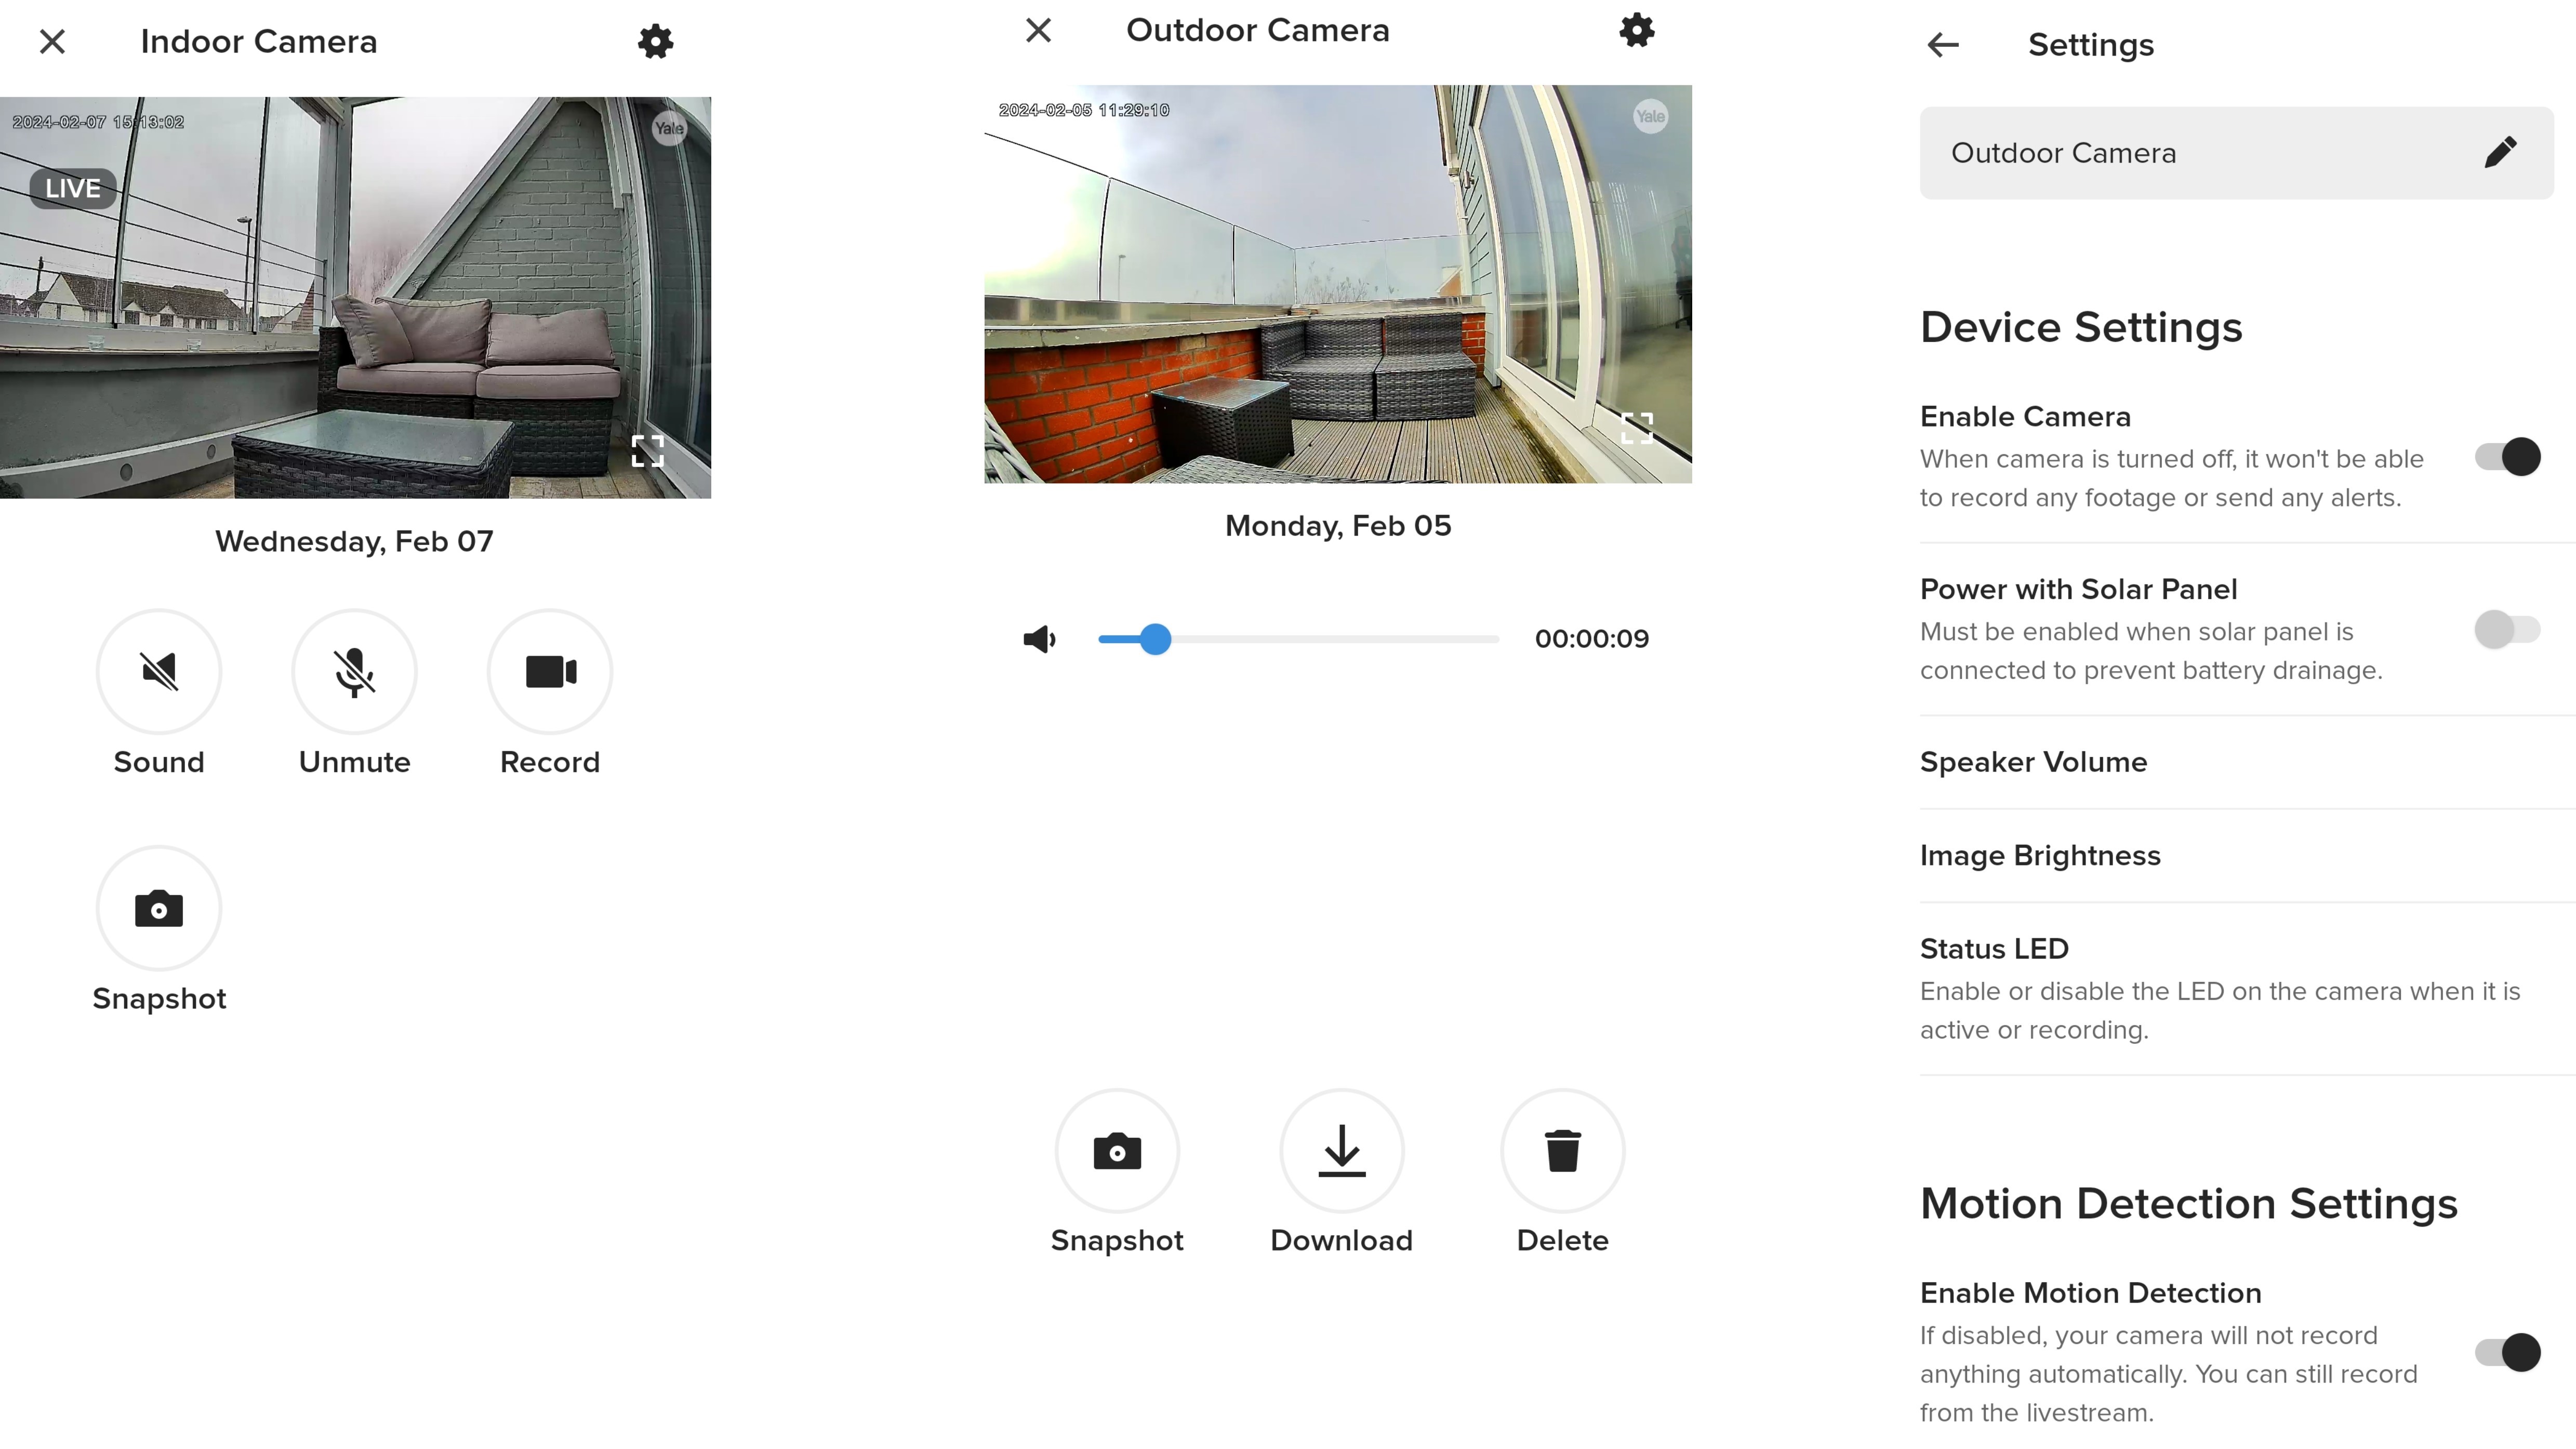Open Indoor Camera settings gear
2576x1449 pixels.
click(x=655, y=42)
